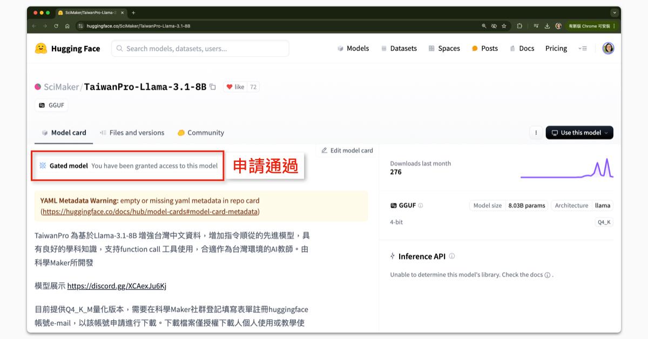
Task: Expand the more navigation menu icon
Action: [583, 49]
